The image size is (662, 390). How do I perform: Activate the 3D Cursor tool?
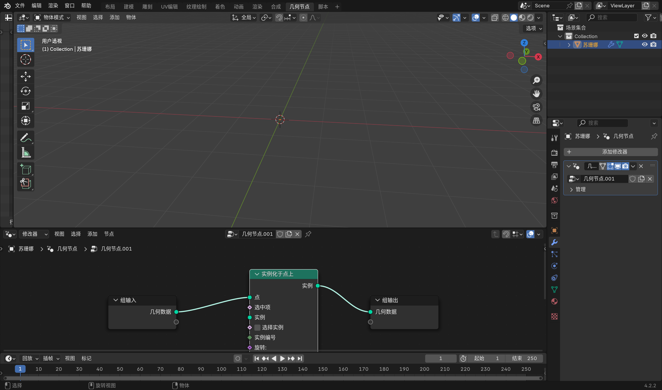coord(26,60)
